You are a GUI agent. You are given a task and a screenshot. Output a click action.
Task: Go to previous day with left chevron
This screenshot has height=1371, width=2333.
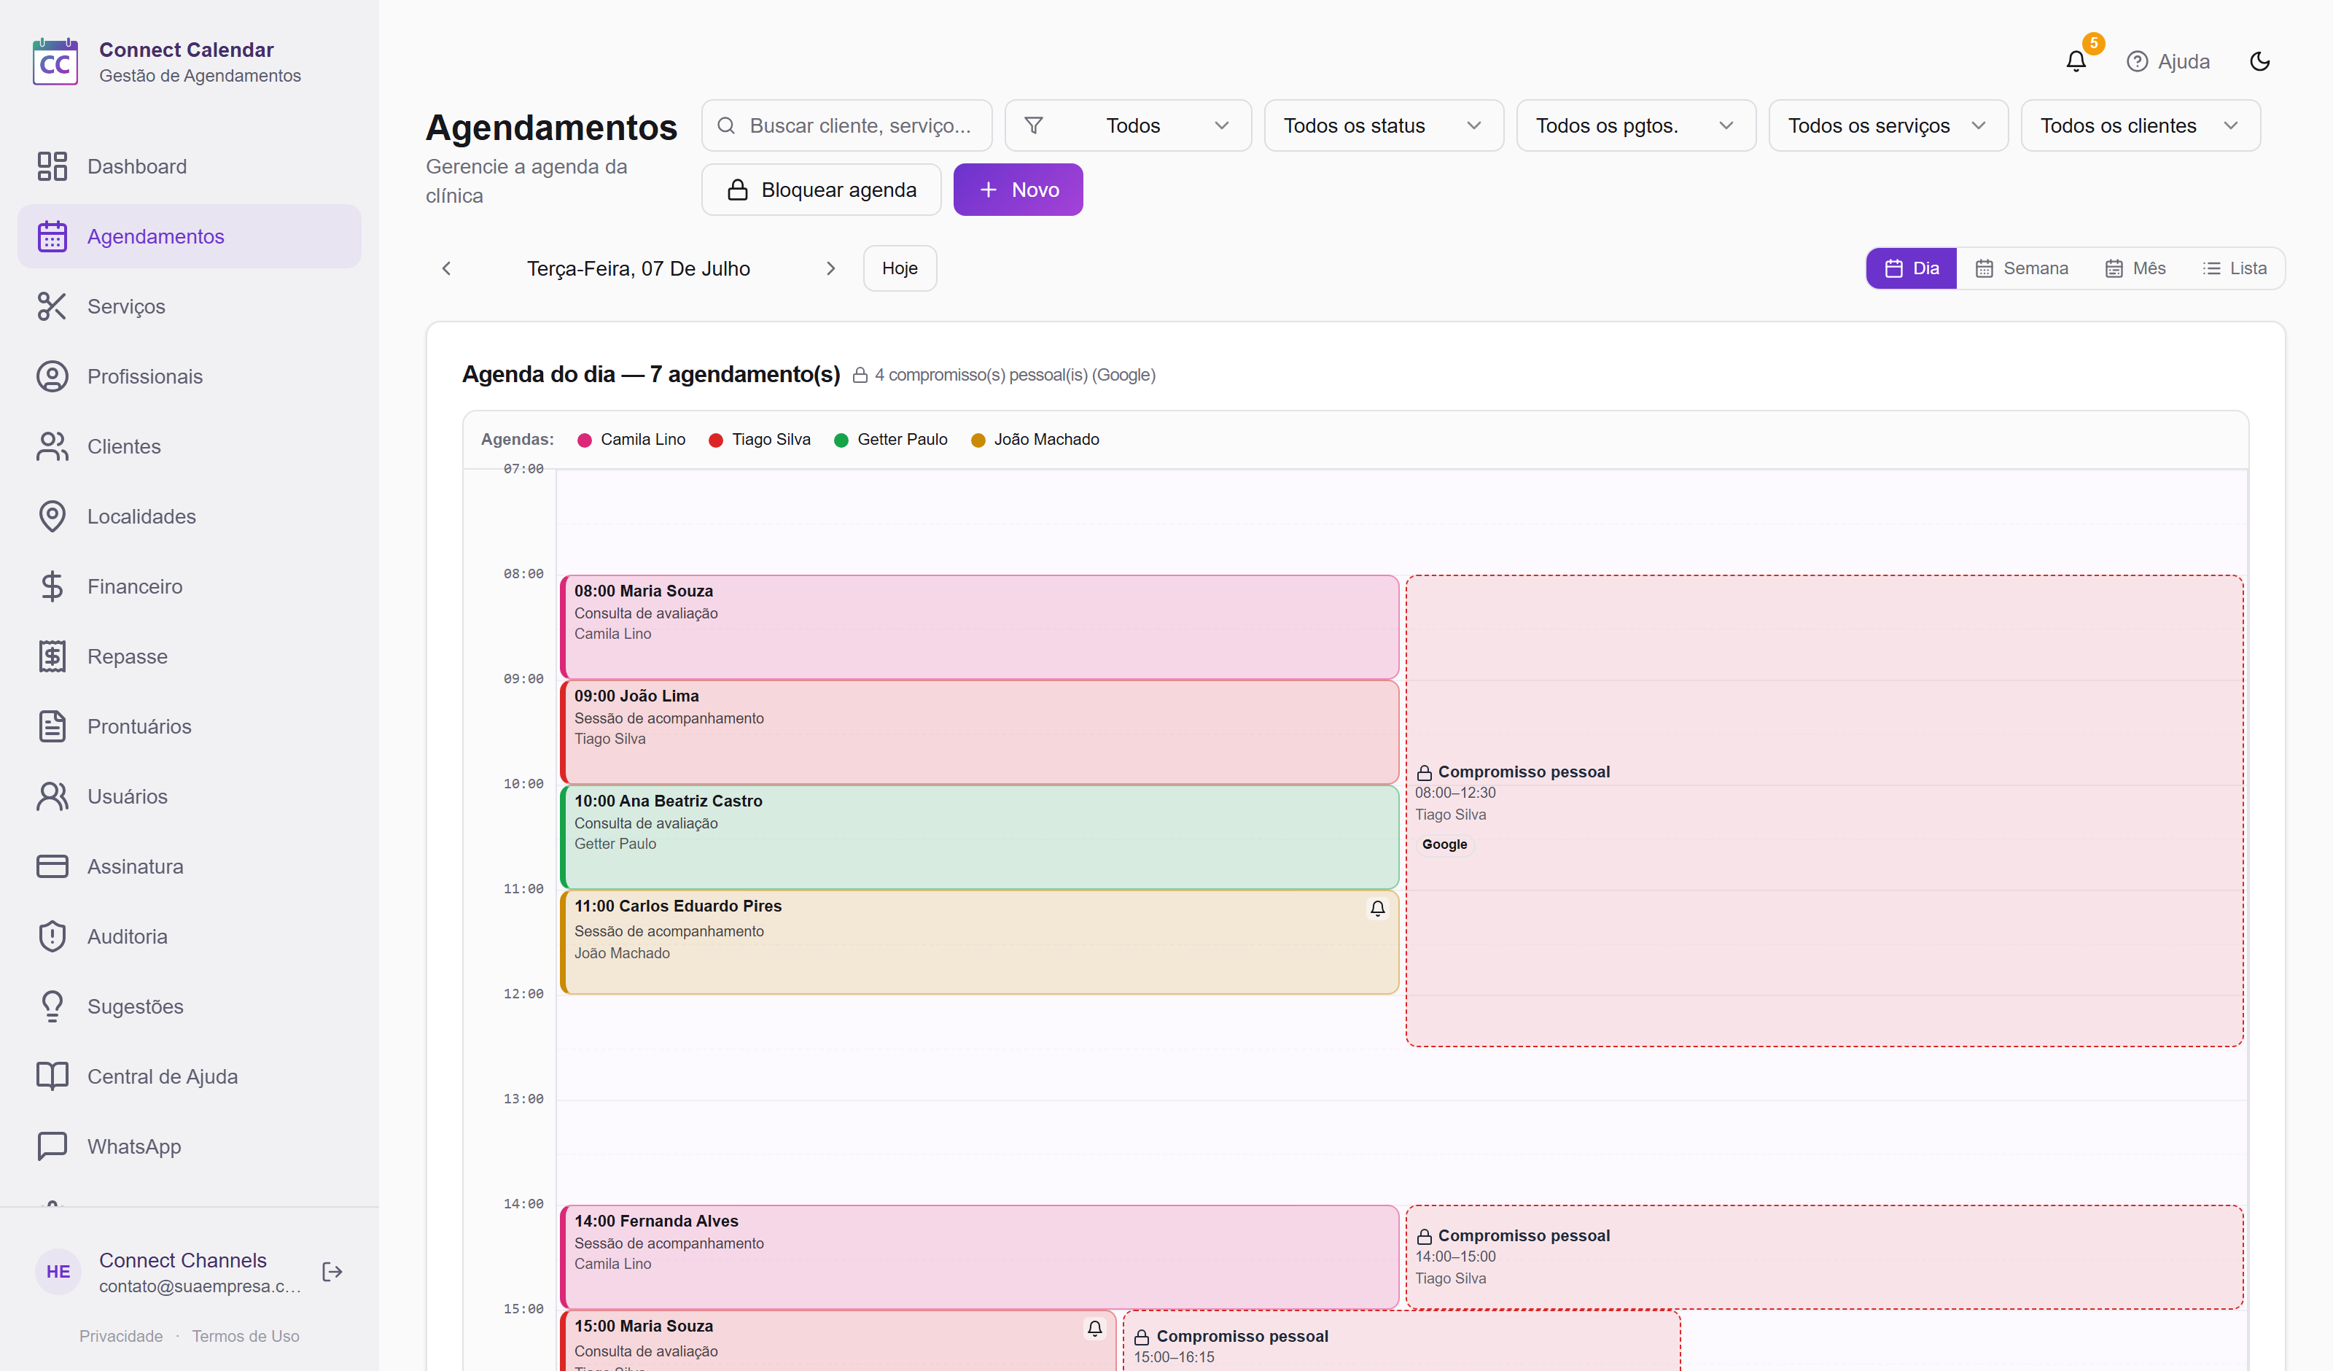446,268
